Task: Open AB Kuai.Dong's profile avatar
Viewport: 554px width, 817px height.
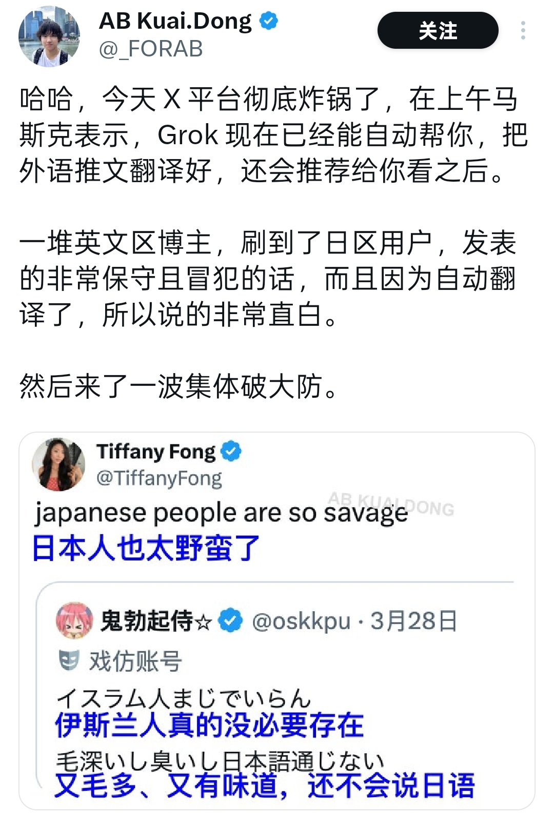Action: (49, 36)
